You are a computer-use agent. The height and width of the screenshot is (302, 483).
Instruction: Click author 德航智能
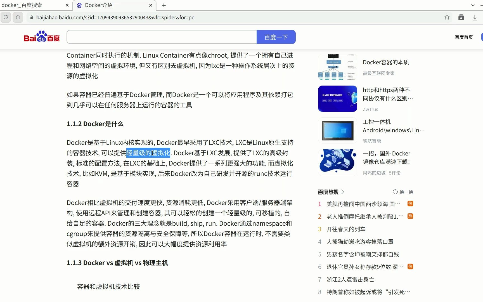tap(372, 141)
